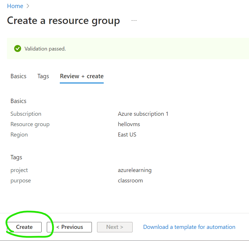Click the Home breadcrumb link
The height and width of the screenshot is (241, 249).
click(x=15, y=6)
